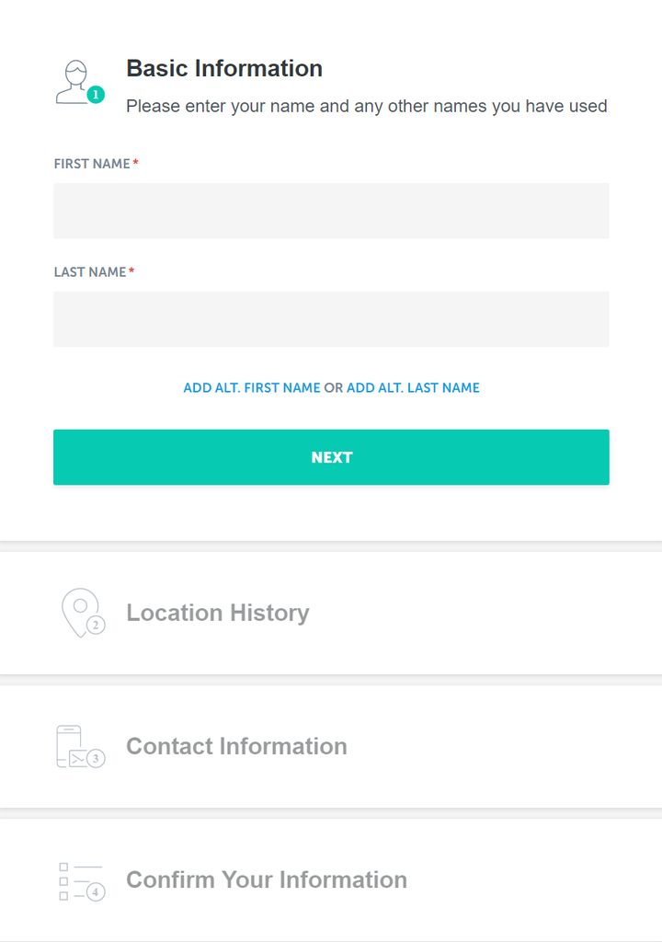This screenshot has height=942, width=662.
Task: Click the Add Alt. First Name link
Action: click(252, 388)
